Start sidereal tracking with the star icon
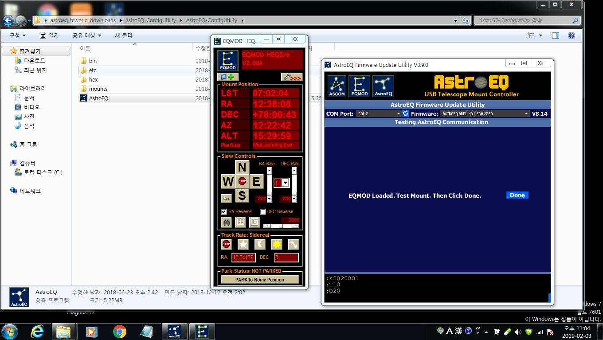Image resolution: width=603 pixels, height=340 pixels. [x=243, y=244]
